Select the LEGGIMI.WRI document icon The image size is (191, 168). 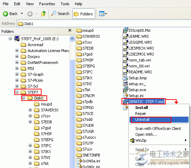pos(125,42)
